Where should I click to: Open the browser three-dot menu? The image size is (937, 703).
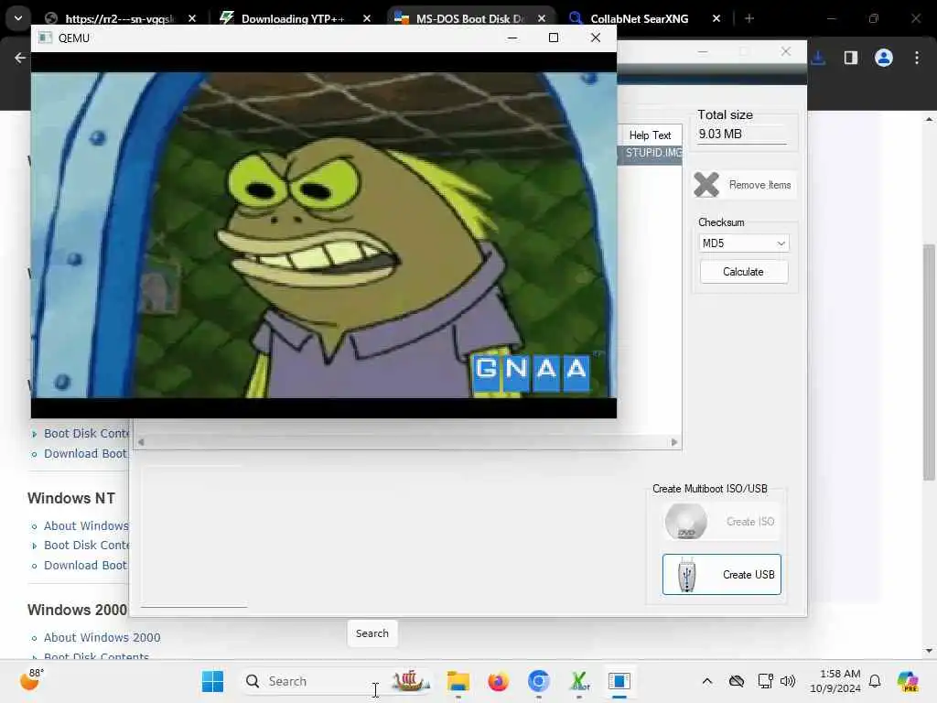tap(917, 58)
